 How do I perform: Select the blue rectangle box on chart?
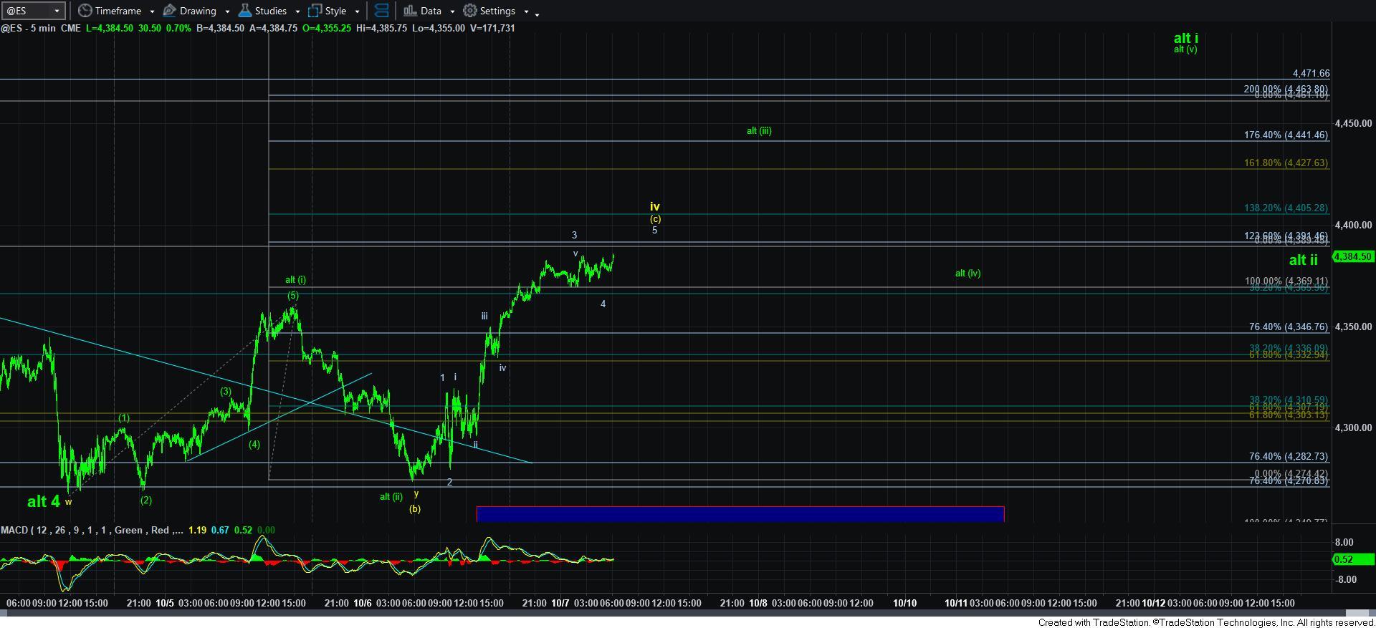tap(740, 513)
